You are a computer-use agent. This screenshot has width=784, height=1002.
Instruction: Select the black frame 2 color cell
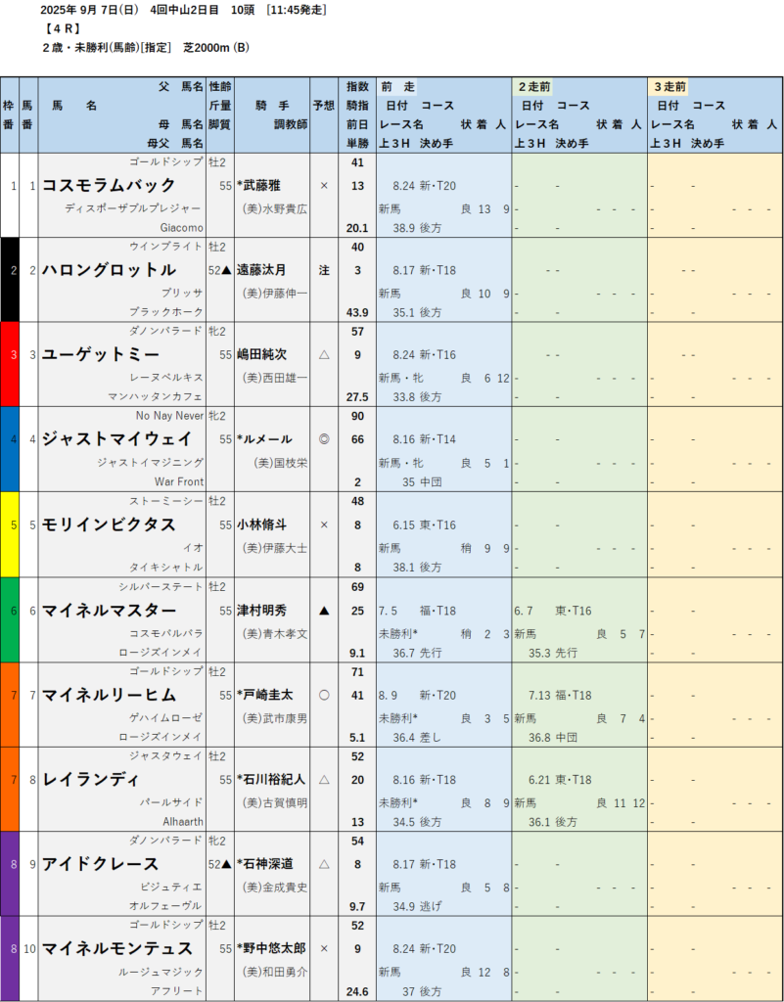10,279
